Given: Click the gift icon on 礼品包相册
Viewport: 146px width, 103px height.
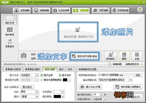Looking at the screenshot, I should pyautogui.click(x=55, y=11).
